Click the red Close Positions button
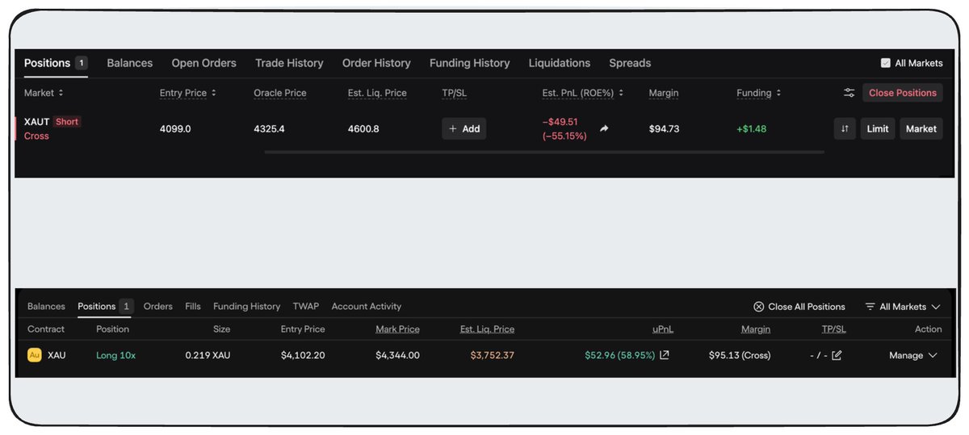 click(903, 93)
